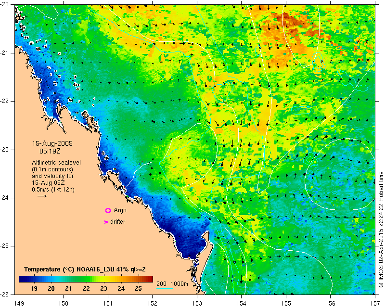Click the "1000m" isobath depth label
Screen dimensions: 385x308
[179, 284]
